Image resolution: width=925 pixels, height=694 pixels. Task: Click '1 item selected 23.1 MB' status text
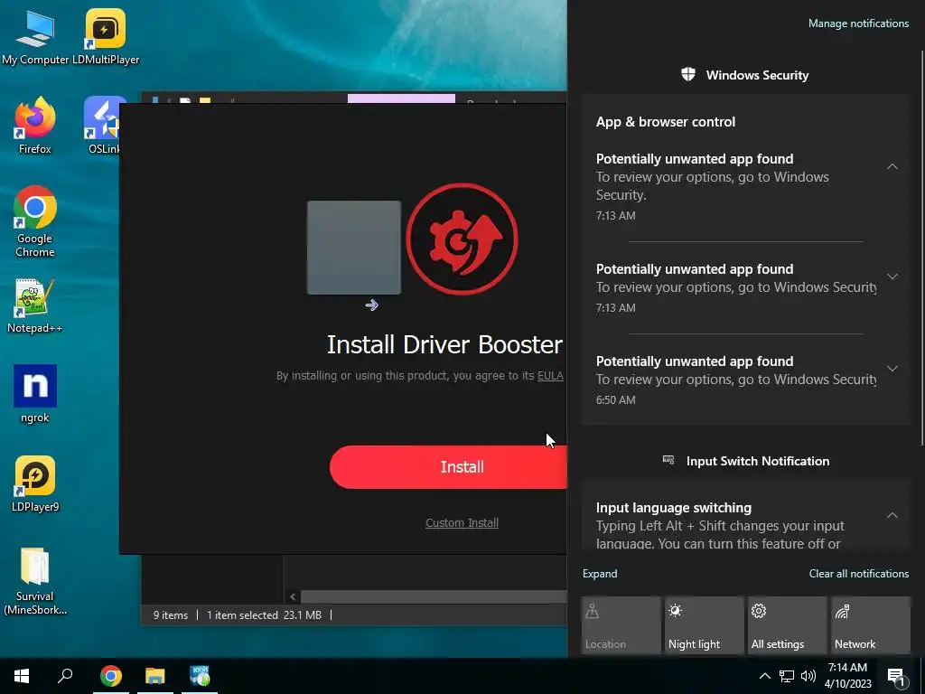pyautogui.click(x=264, y=614)
